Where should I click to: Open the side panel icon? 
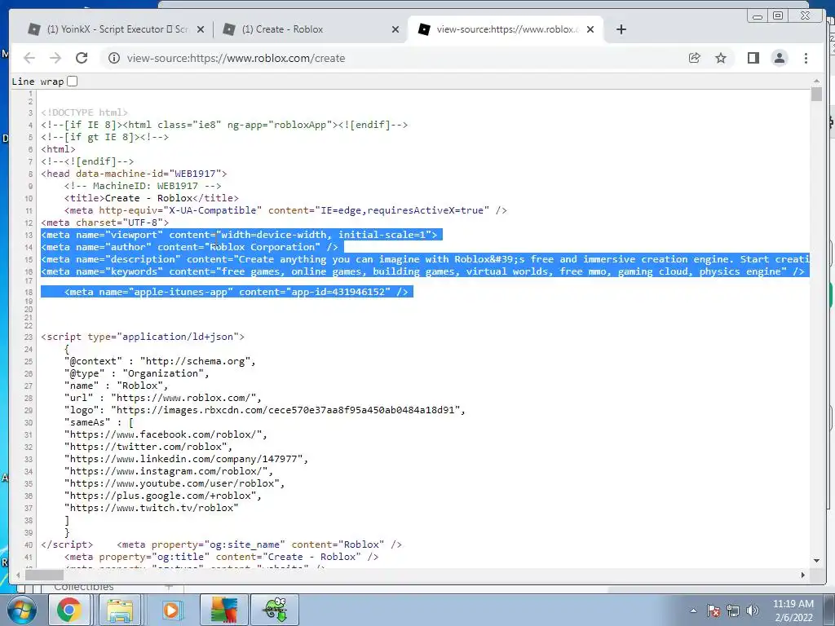click(753, 58)
